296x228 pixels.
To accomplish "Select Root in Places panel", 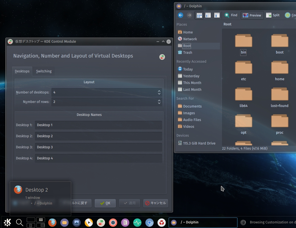I will (x=199, y=46).
